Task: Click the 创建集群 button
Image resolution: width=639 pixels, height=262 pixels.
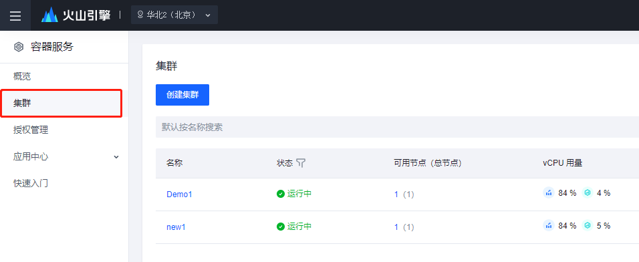Action: 182,95
